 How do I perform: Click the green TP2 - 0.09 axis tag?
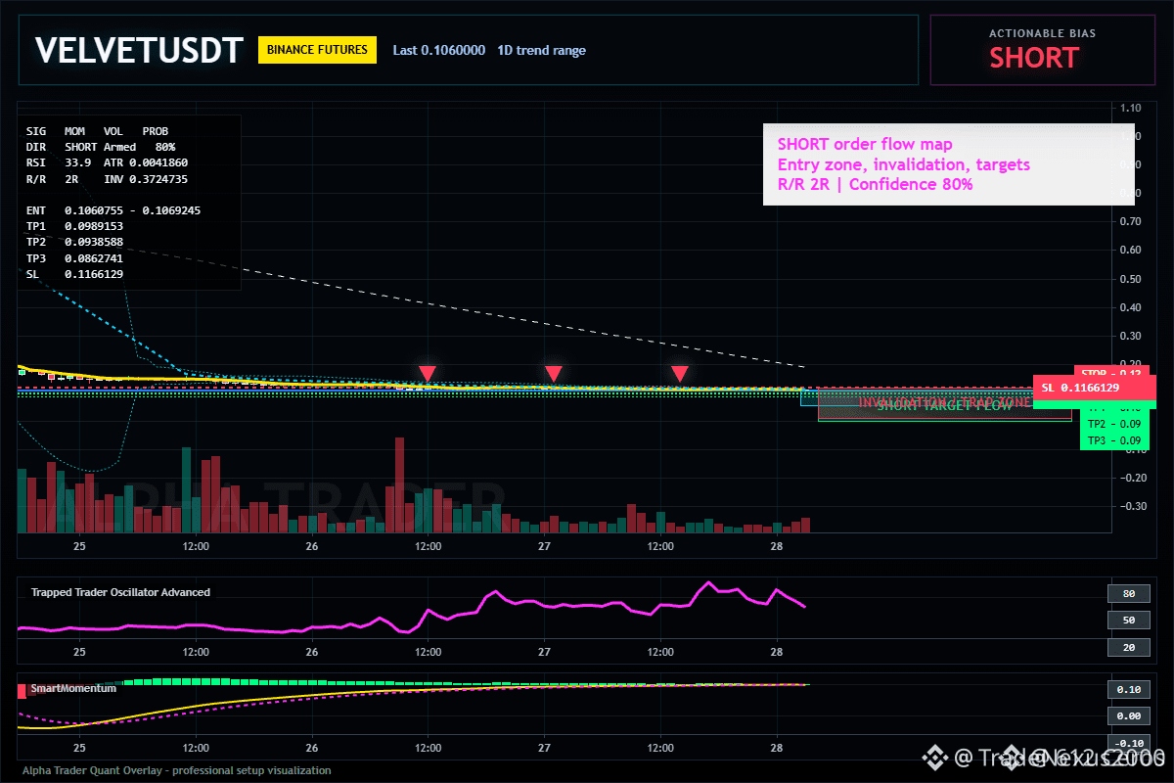click(x=1113, y=424)
